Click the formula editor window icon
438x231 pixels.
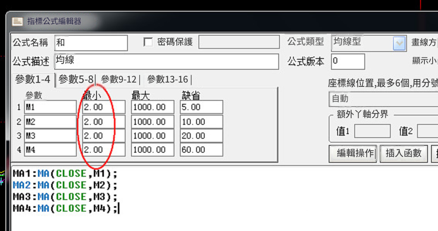pos(17,21)
